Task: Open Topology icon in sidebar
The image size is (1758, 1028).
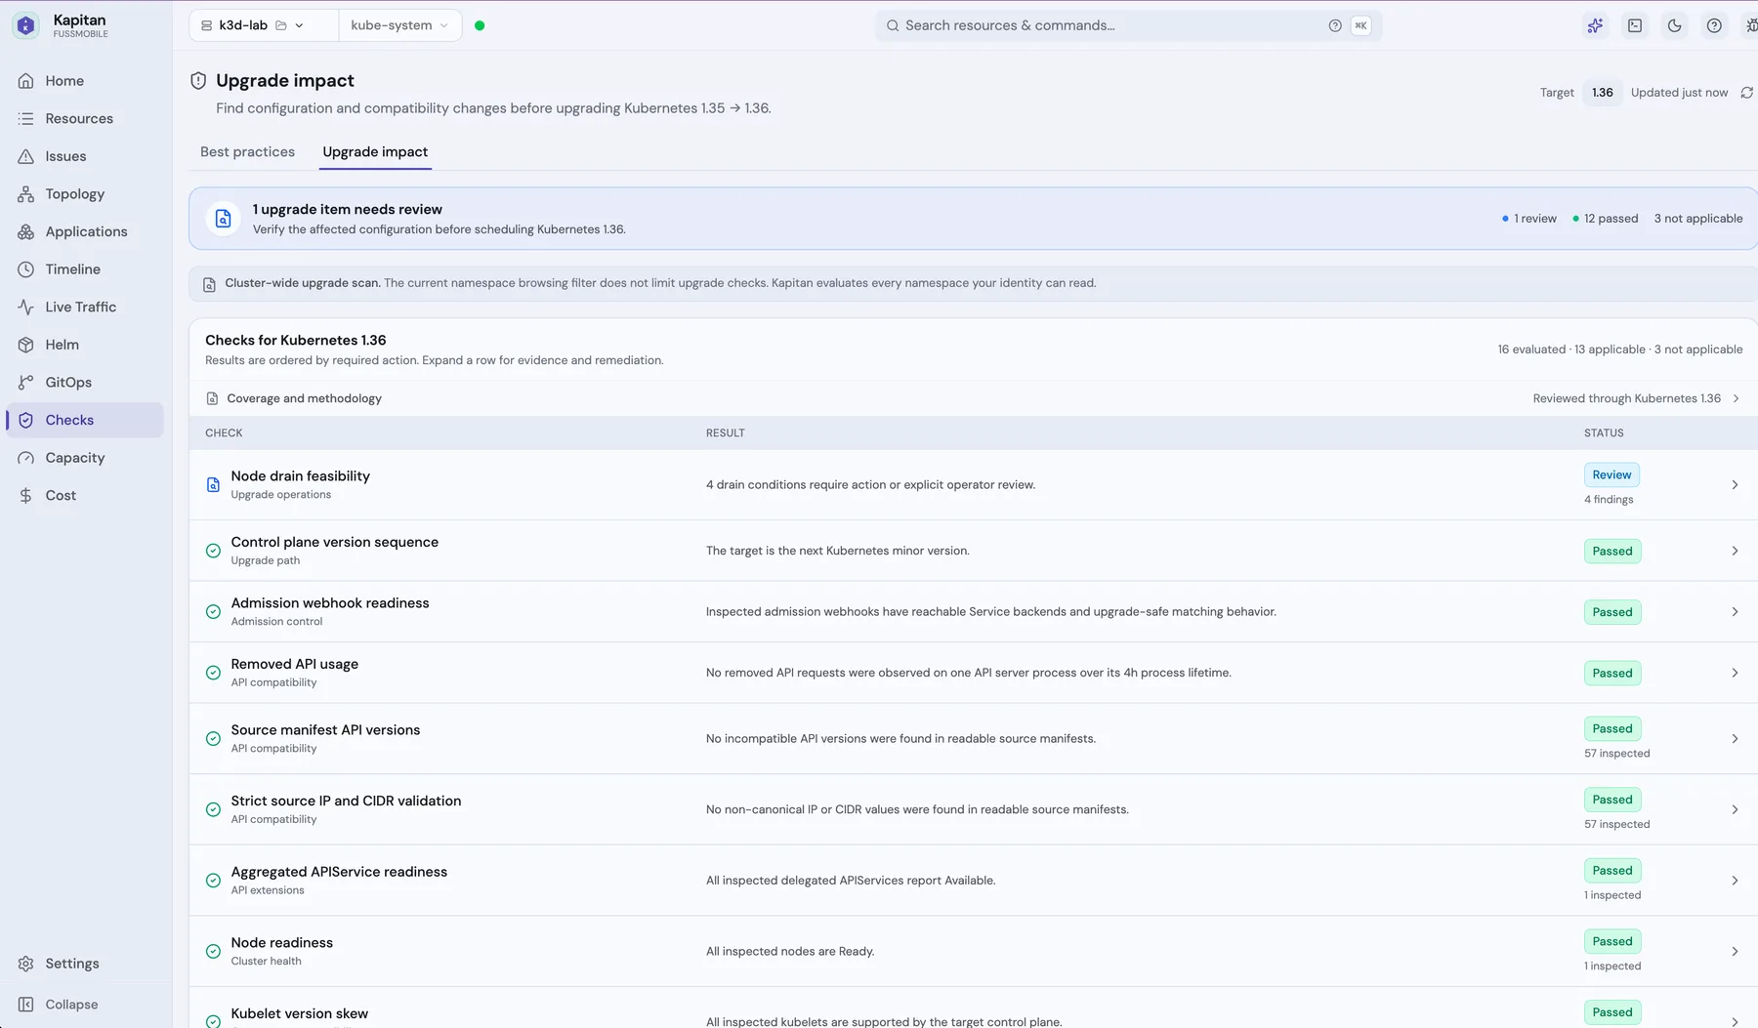Action: [x=26, y=194]
